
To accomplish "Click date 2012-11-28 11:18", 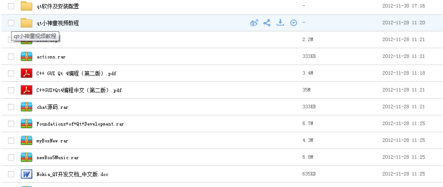I will pos(404,73).
